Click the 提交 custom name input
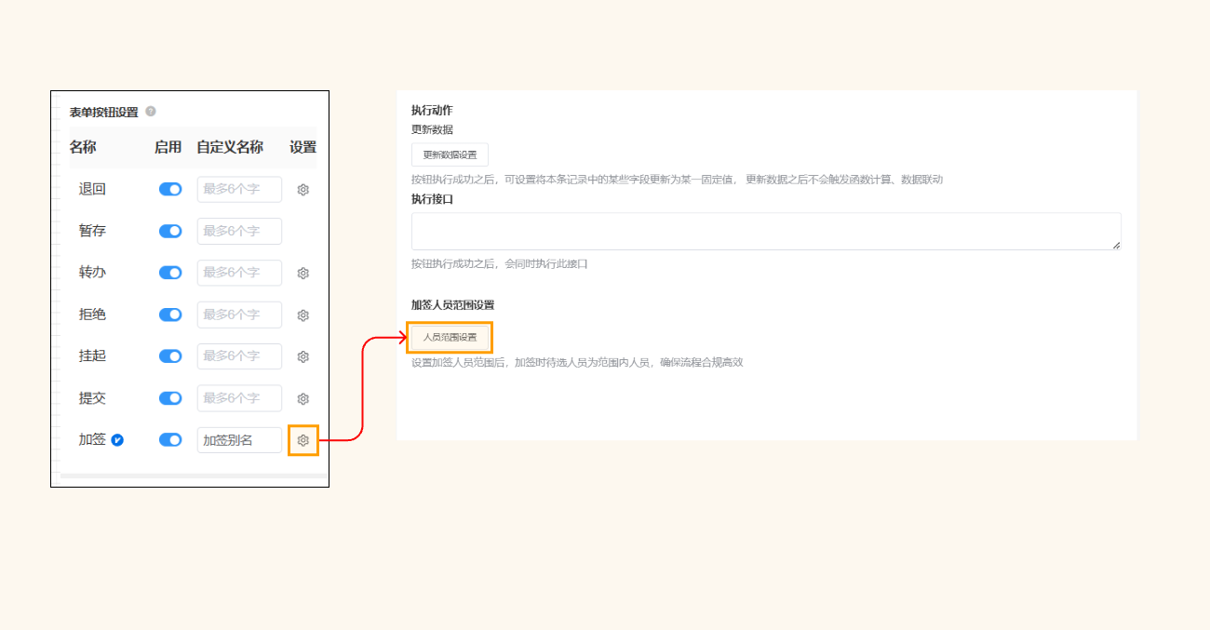This screenshot has height=630, width=1210. tap(238, 398)
